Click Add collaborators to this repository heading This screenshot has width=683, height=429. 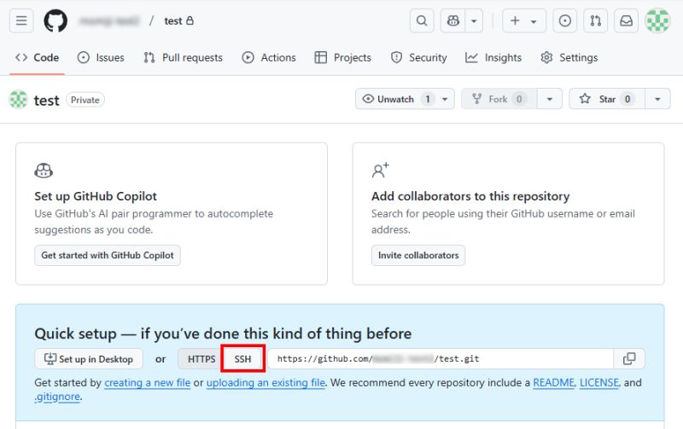470,196
